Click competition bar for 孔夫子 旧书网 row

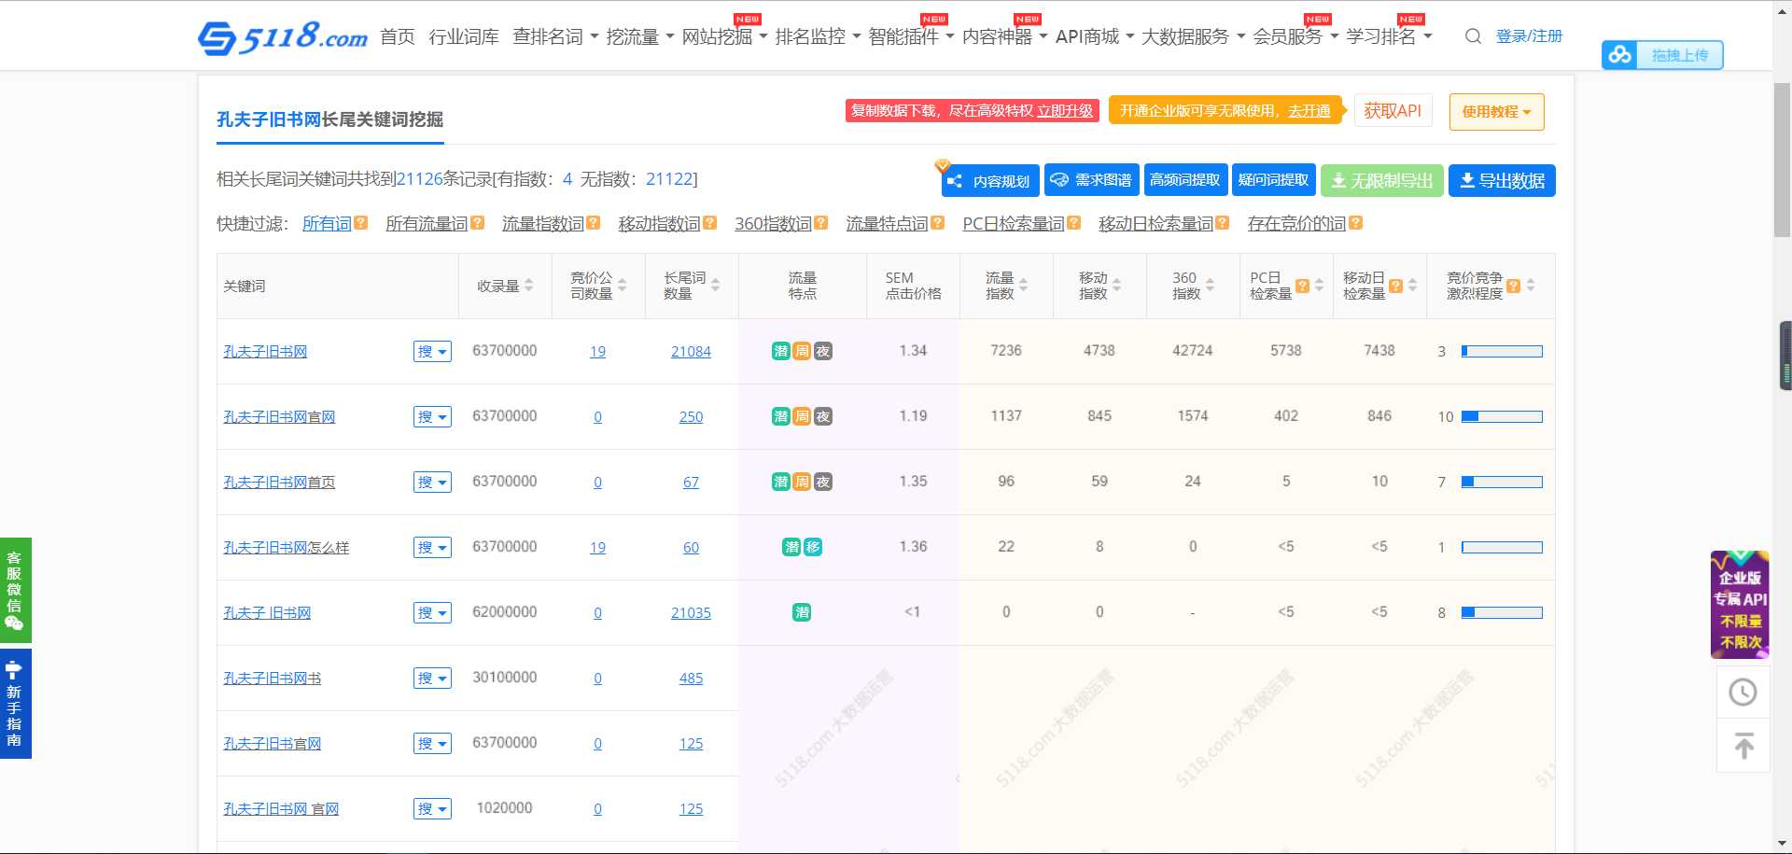[x=1502, y=612]
